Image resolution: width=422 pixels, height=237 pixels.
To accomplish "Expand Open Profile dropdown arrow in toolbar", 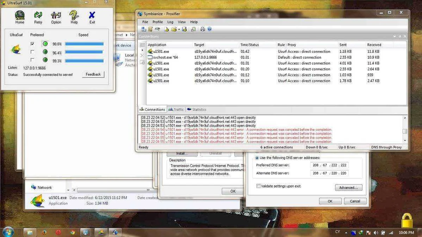I will click(x=179, y=30).
